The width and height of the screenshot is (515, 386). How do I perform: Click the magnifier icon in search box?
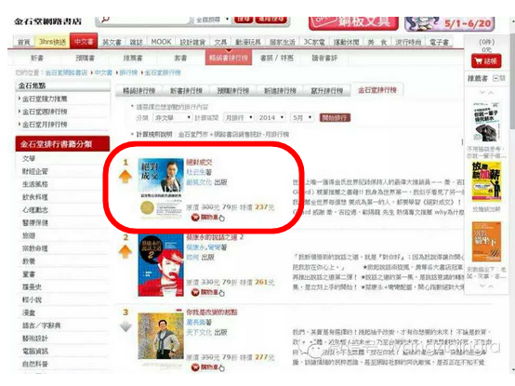tap(105, 20)
